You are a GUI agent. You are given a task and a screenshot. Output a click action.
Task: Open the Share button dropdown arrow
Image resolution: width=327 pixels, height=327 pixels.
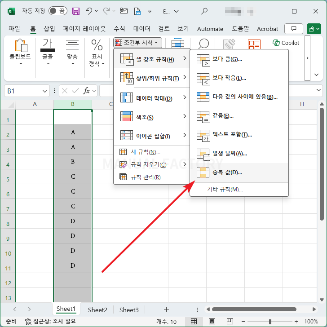pos(318,29)
